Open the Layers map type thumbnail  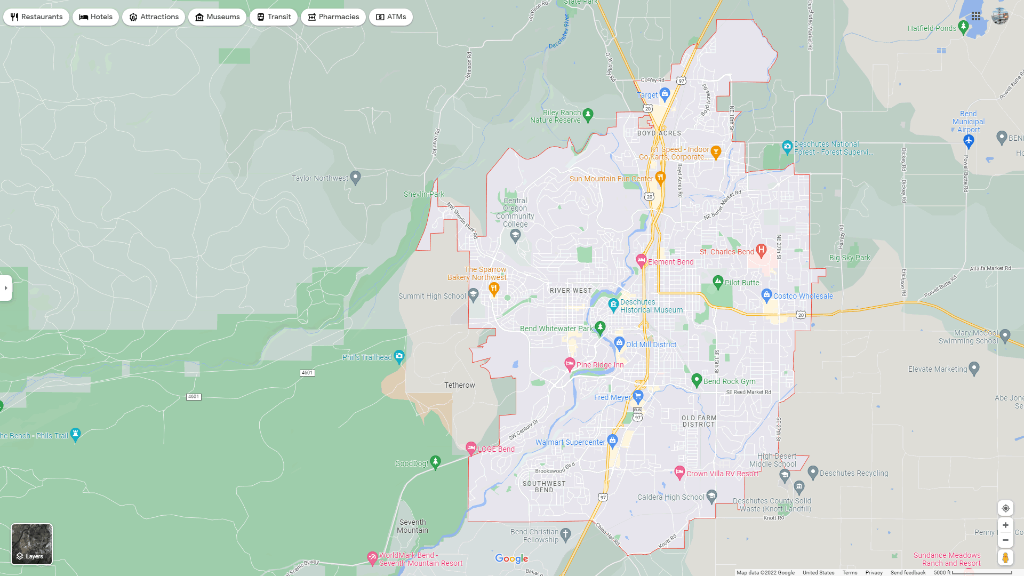[x=32, y=544]
